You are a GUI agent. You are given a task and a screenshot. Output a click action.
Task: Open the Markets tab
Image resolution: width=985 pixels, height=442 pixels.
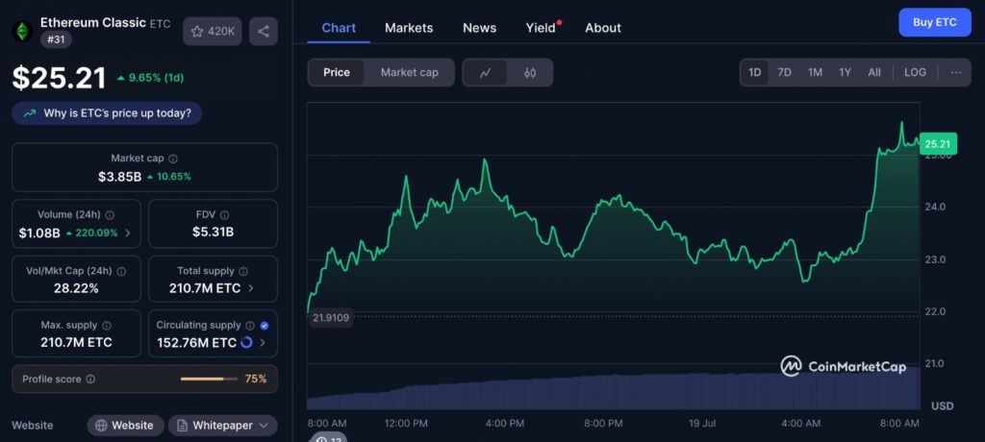(409, 28)
